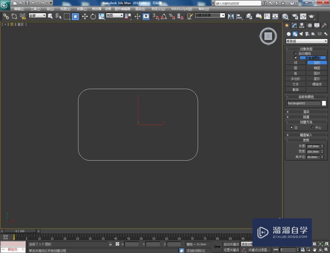This screenshot has height=253, width=330.
Task: Select the Select and Move tool
Action: click(84, 15)
